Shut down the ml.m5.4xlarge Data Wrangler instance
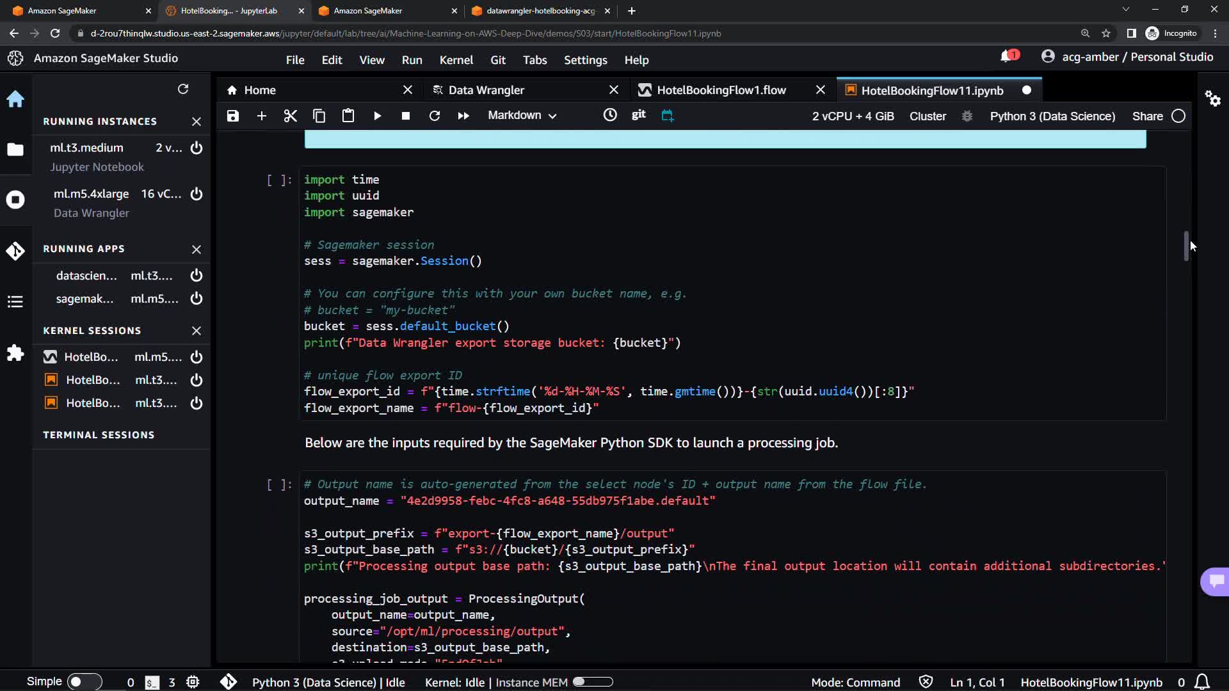The height and width of the screenshot is (691, 1229). (197, 194)
